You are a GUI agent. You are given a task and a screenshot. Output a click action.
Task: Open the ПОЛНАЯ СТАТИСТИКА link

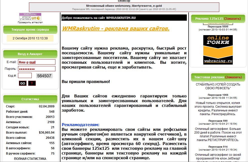(30, 159)
